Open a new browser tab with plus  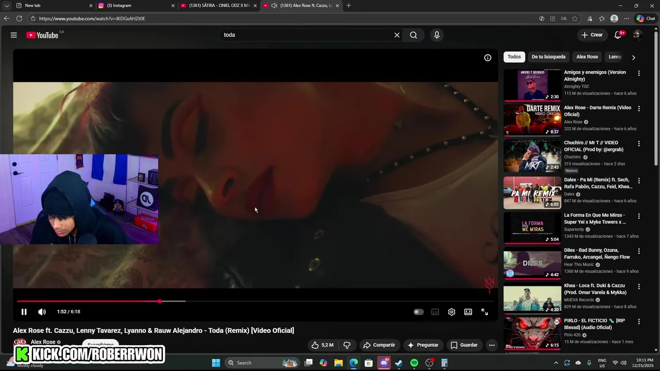click(x=349, y=6)
